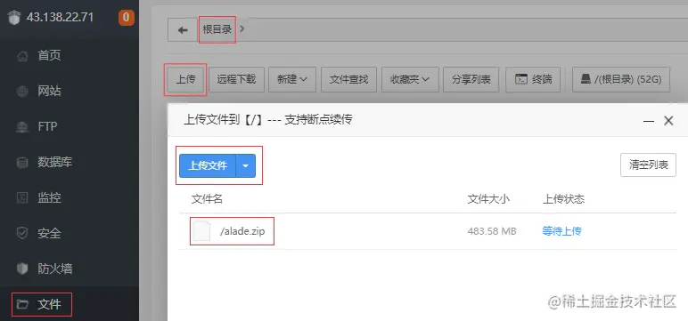This screenshot has width=688, height=321.
Task: Click the disk drive icon by /(根目录)
Action: pyautogui.click(x=586, y=79)
